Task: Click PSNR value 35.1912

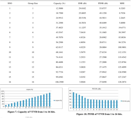Action: [x=103, y=28]
